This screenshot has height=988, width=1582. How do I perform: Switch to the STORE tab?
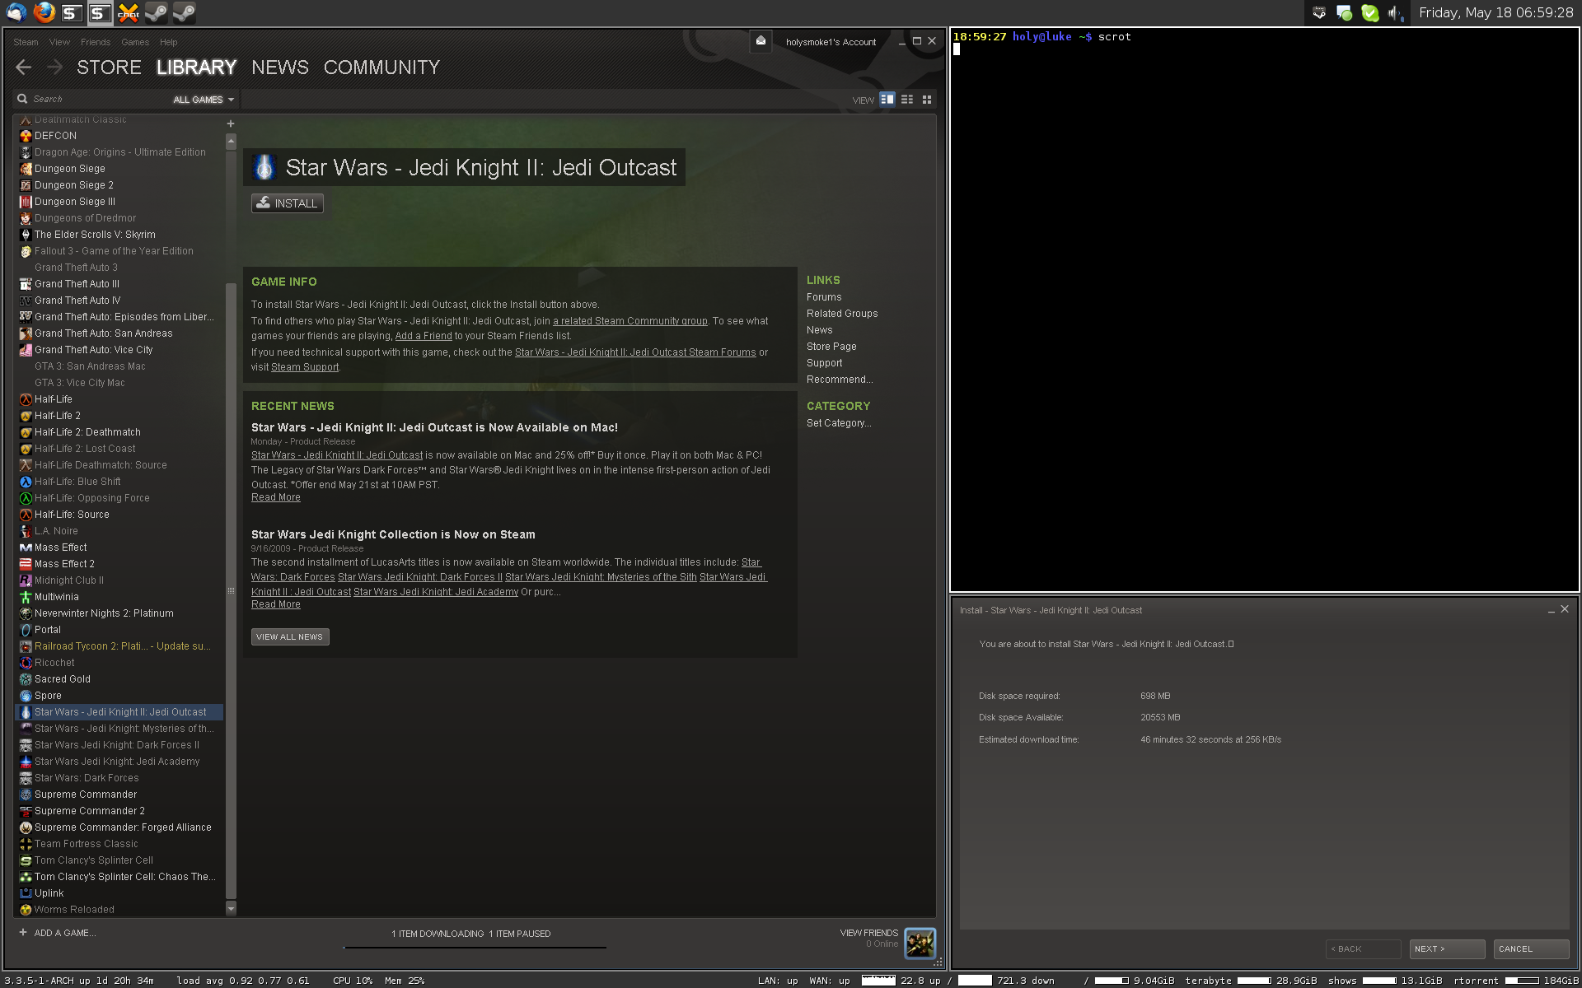click(x=109, y=68)
